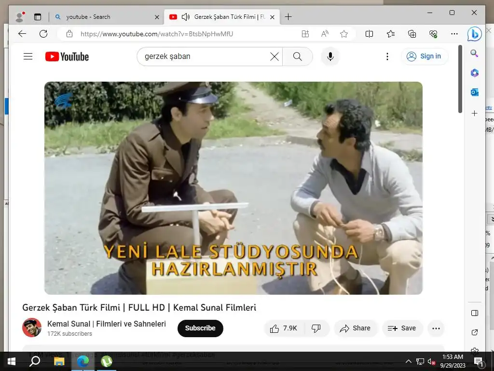Share the Gerzek Şaban video
This screenshot has width=494, height=371.
[x=355, y=328]
